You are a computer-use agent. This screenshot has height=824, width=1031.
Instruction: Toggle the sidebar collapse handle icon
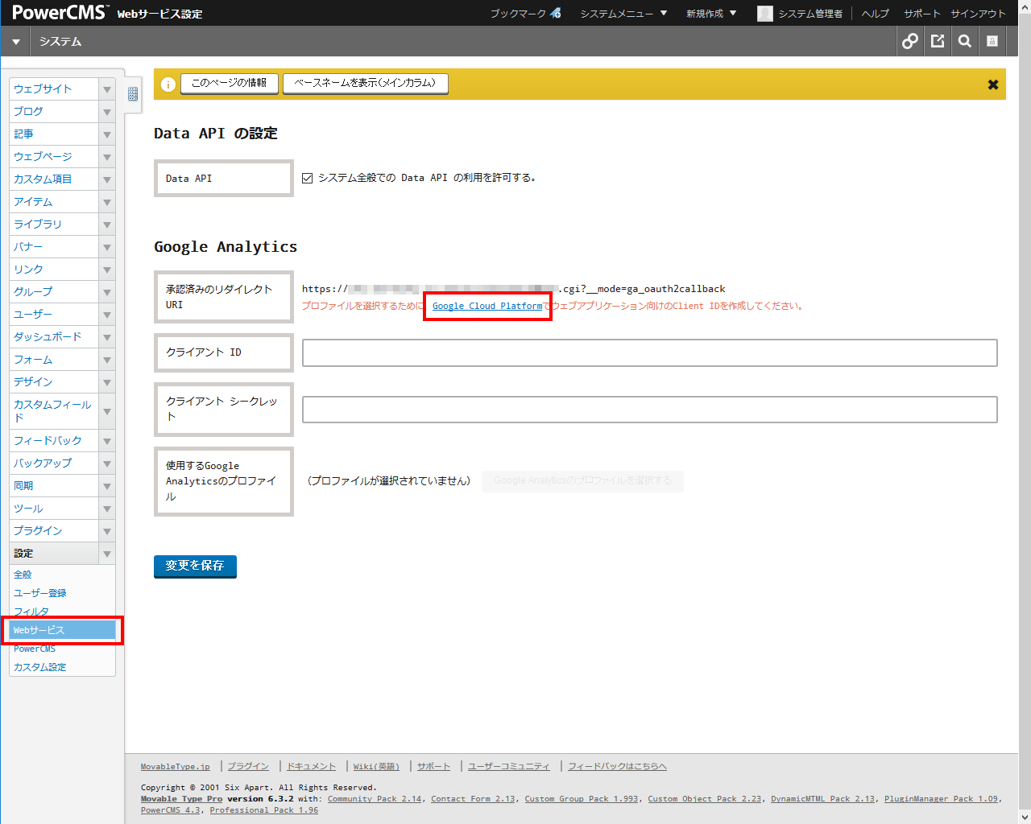133,94
